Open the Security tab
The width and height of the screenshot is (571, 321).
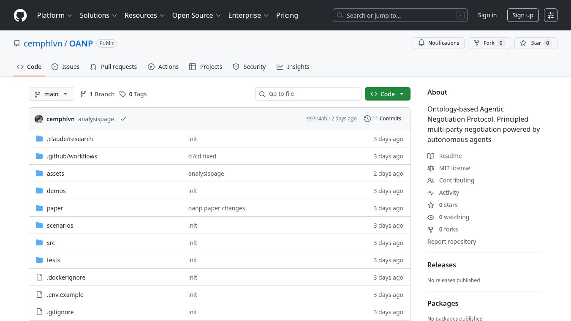pyautogui.click(x=249, y=67)
